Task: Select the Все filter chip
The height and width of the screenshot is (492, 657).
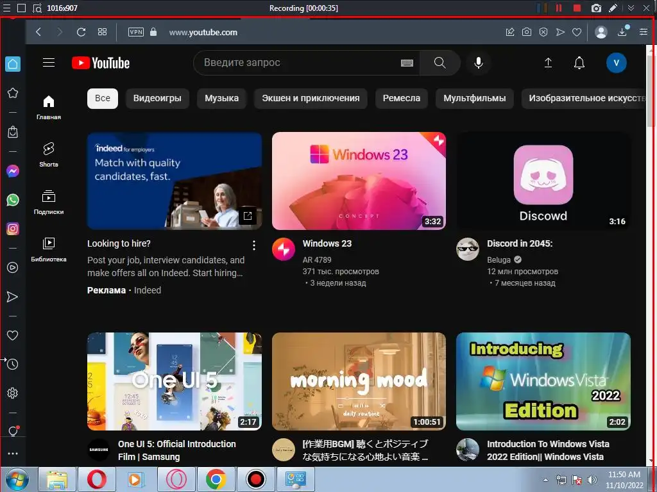Action: pos(102,98)
